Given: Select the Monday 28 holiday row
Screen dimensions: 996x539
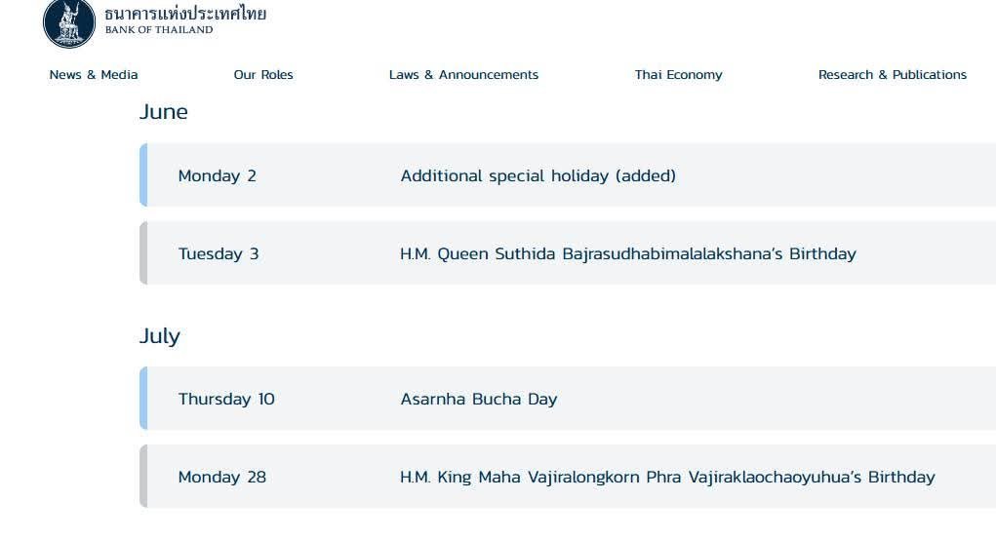Looking at the screenshot, I should pyautogui.click(x=568, y=477).
